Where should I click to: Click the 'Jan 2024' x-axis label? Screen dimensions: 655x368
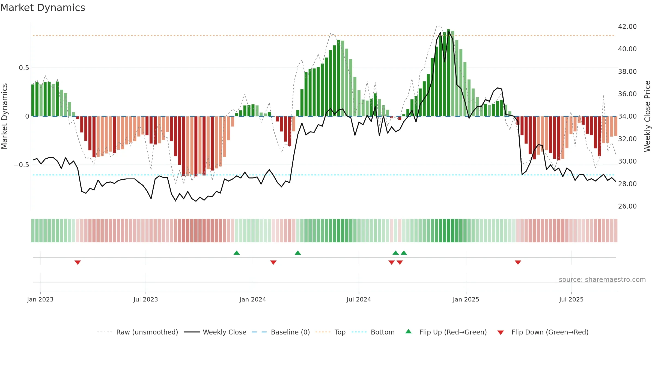(x=253, y=299)
